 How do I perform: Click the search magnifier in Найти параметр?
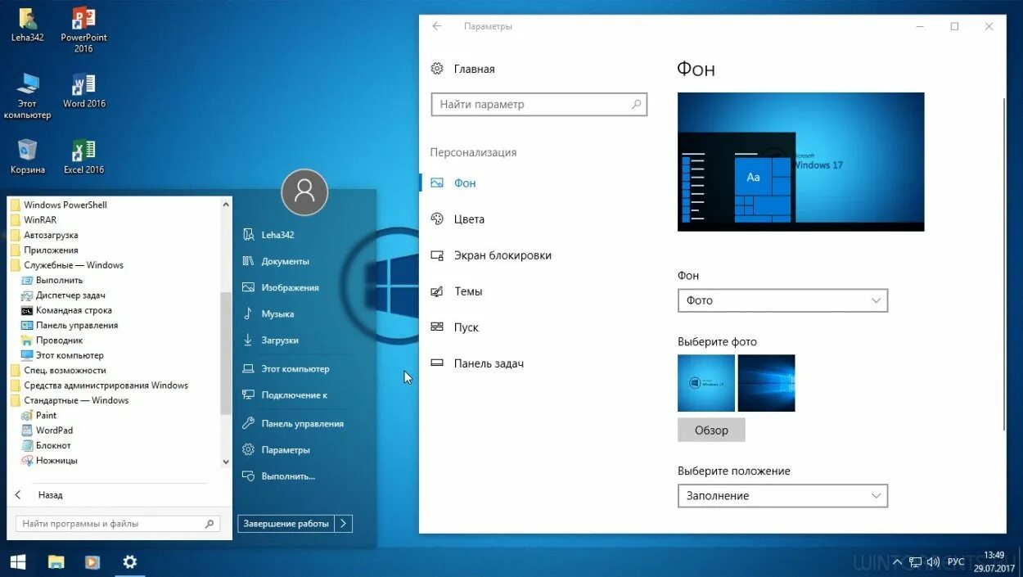(x=636, y=105)
